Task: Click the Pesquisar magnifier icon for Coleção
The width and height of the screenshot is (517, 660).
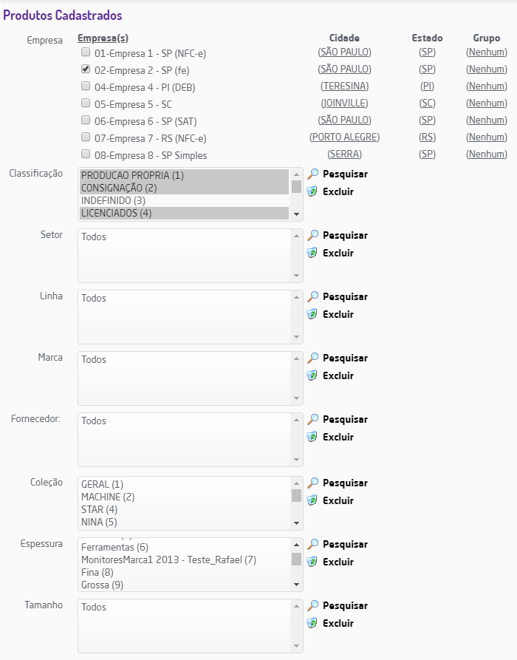Action: (x=313, y=483)
